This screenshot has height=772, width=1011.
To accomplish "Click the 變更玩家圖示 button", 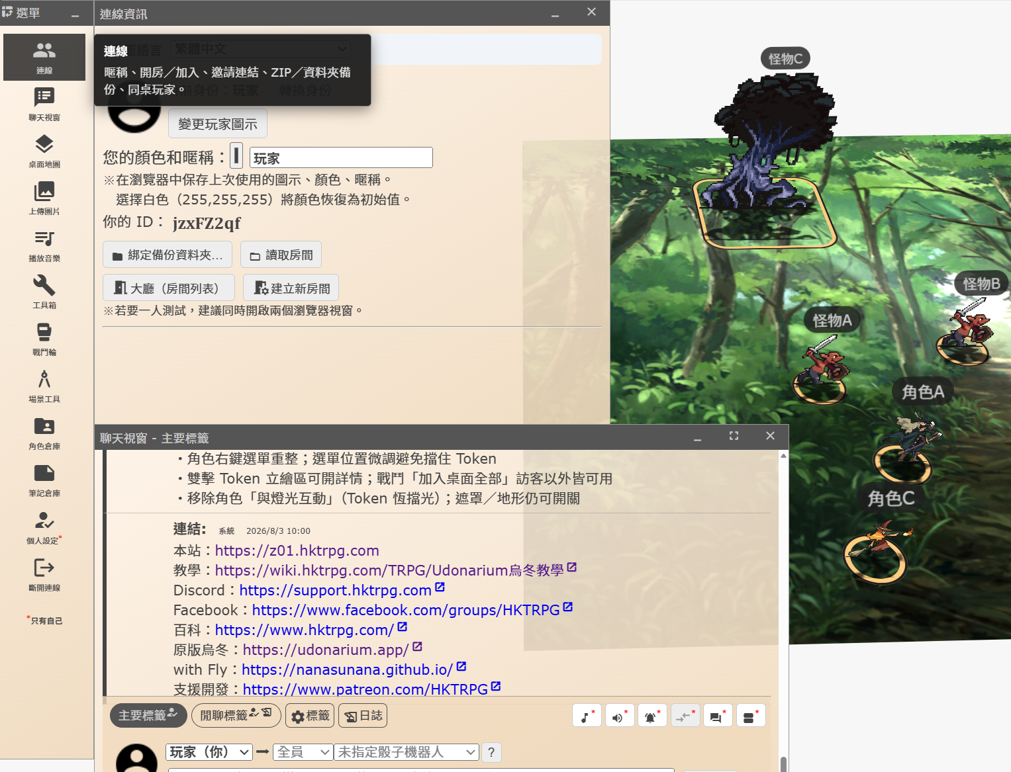I will coord(218,124).
